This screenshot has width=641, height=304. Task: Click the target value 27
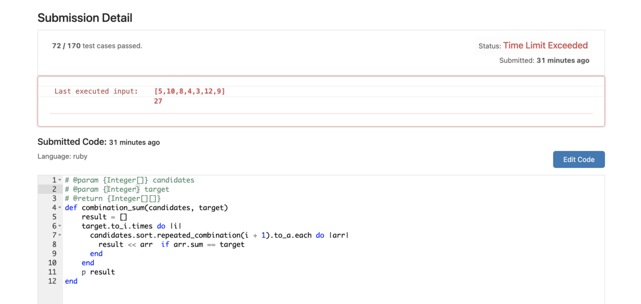pyautogui.click(x=158, y=101)
